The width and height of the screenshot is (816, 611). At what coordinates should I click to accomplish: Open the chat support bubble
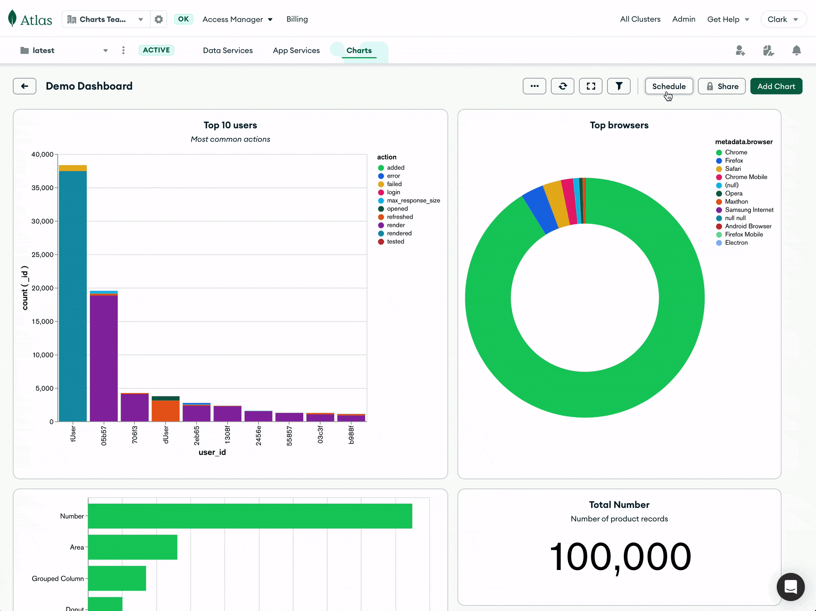click(790, 586)
